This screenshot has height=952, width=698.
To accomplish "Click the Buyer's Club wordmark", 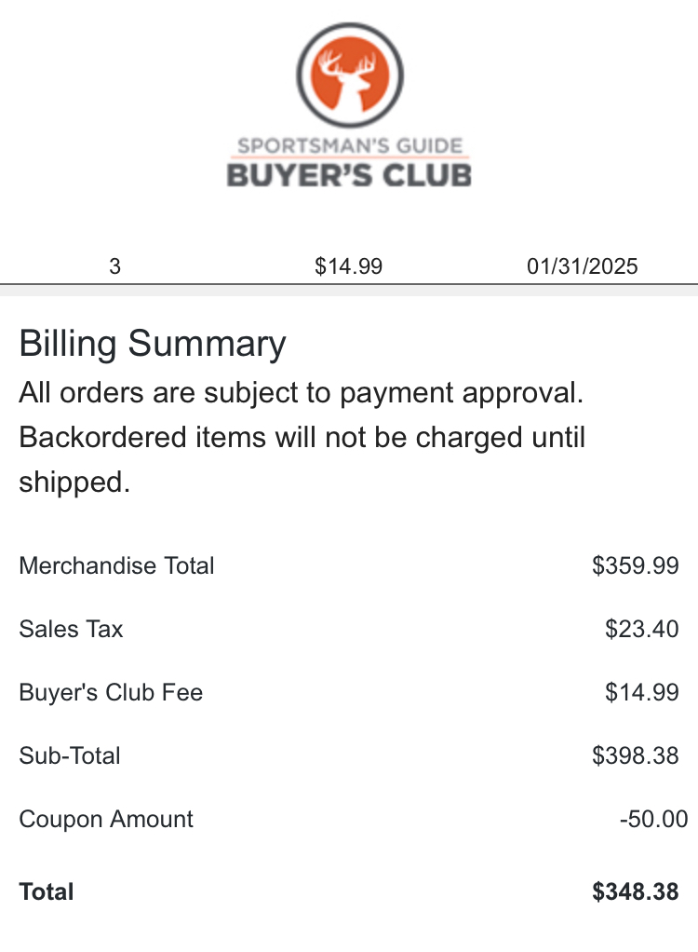I will (x=349, y=175).
